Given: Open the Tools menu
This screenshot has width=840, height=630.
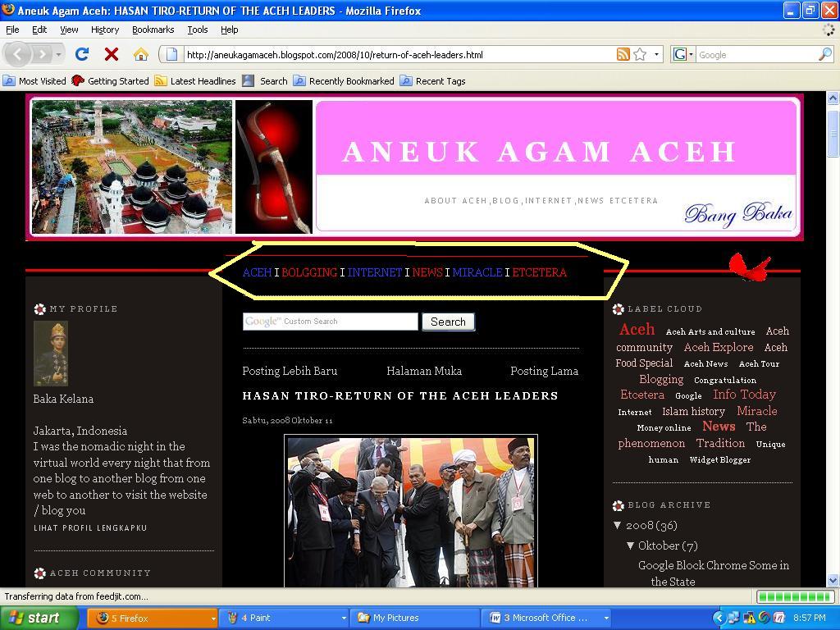Looking at the screenshot, I should (x=197, y=30).
